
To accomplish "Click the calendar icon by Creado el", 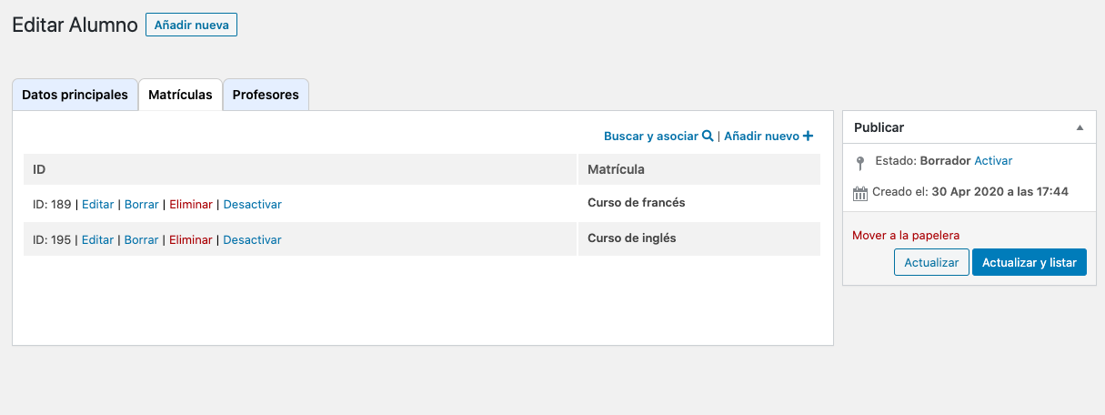I will coord(860,193).
